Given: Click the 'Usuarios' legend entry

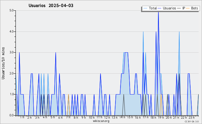Looking at the screenshot, I should (x=167, y=8).
